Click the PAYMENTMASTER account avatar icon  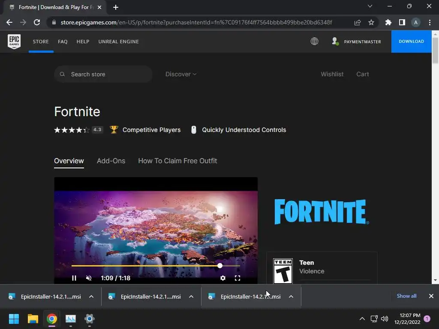335,42
